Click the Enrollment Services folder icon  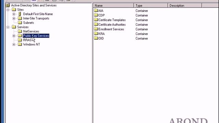click(96, 29)
